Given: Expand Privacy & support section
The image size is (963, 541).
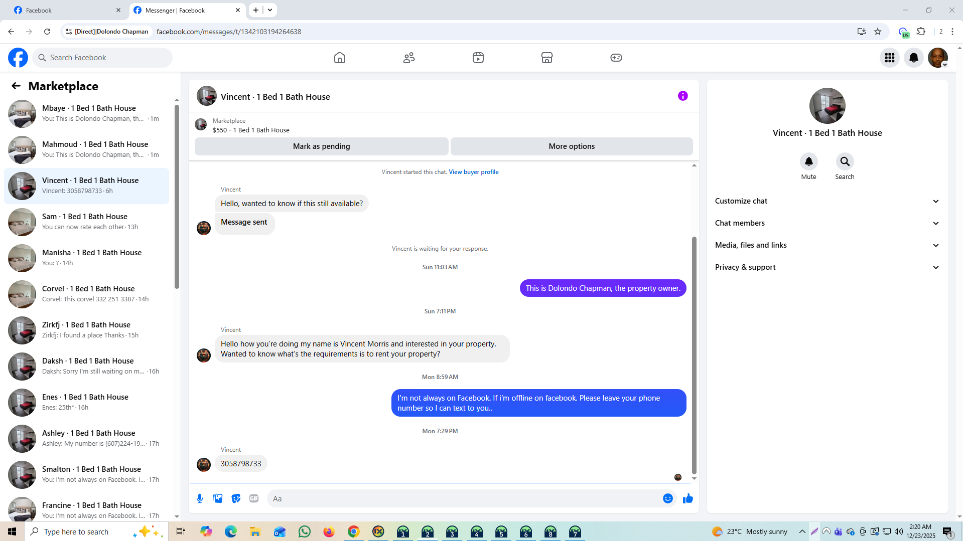Looking at the screenshot, I should click(827, 267).
